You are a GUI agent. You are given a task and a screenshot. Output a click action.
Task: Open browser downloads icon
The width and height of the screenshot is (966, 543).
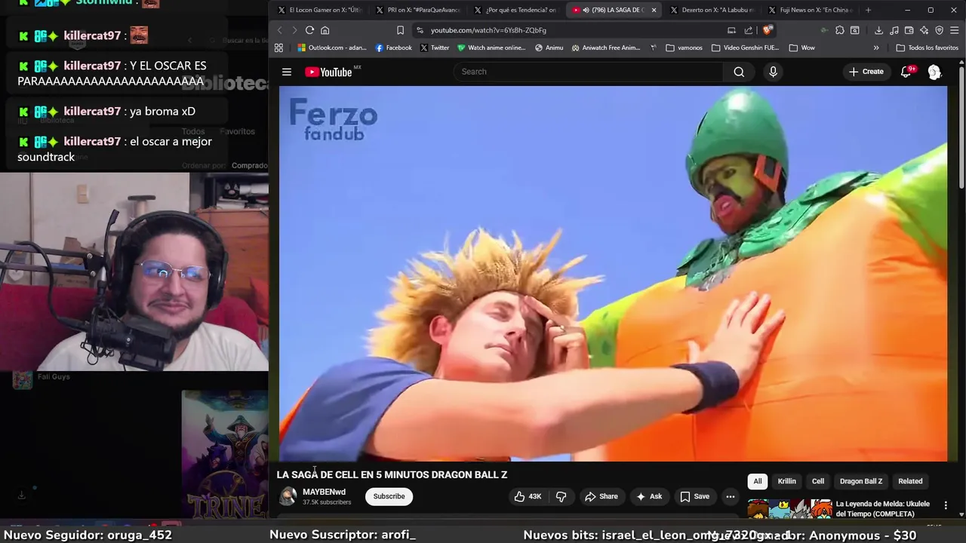(x=878, y=30)
